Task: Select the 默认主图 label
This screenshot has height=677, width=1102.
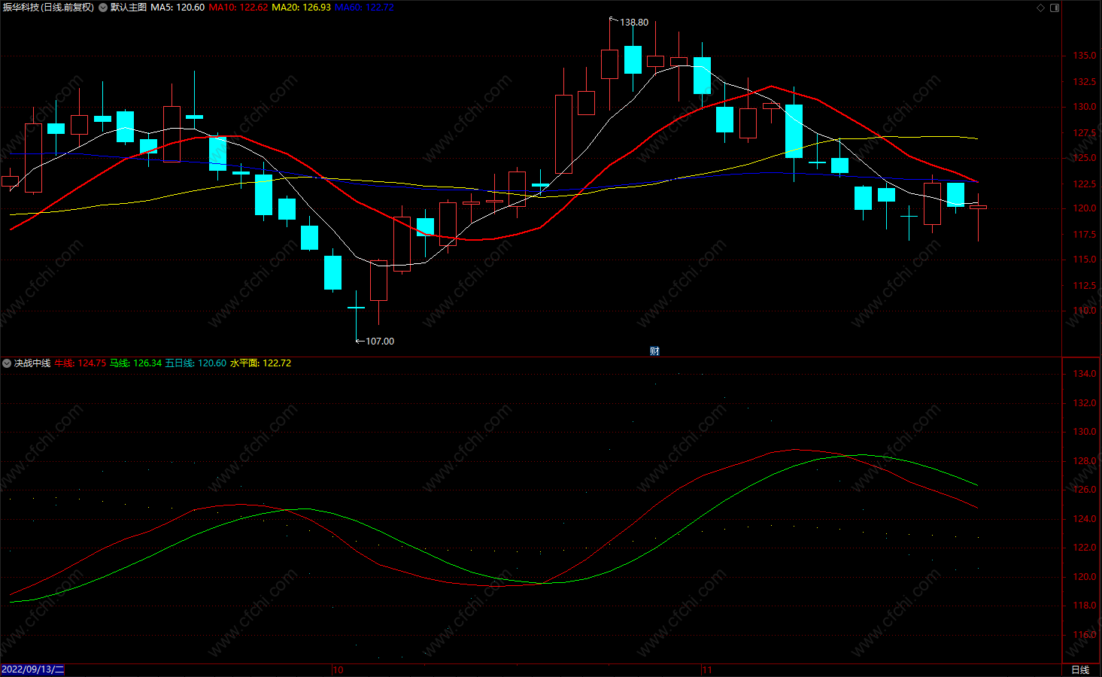Action: pos(129,8)
